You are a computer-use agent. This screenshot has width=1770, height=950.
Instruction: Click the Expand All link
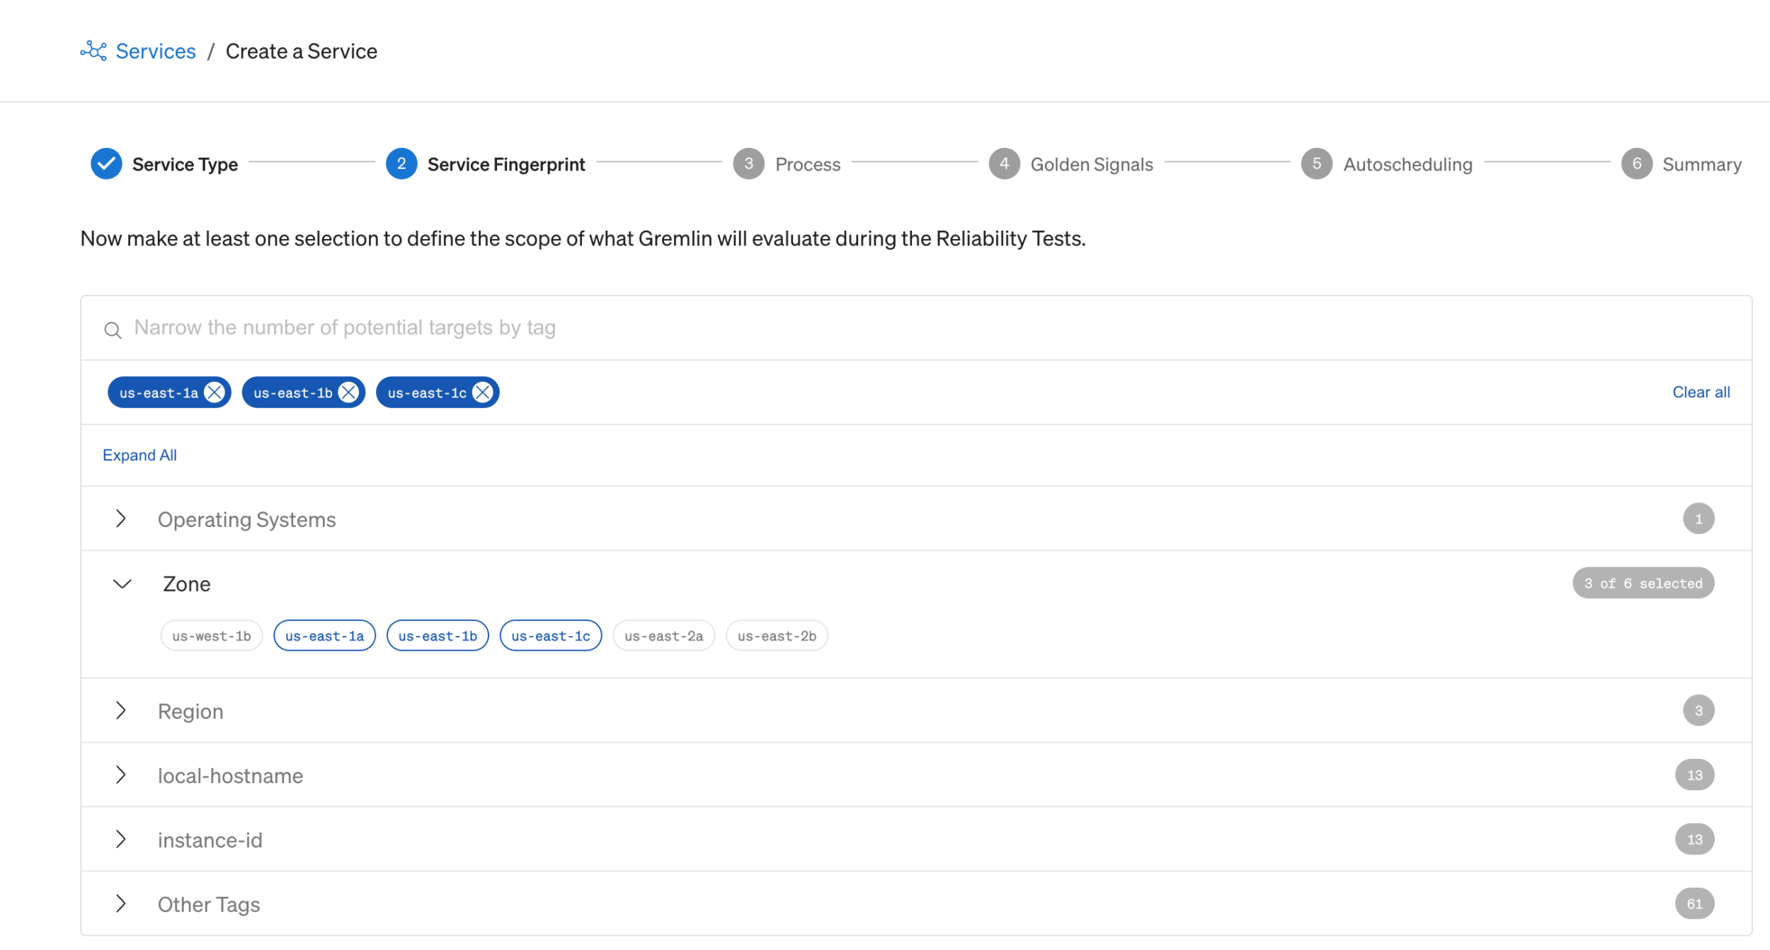tap(139, 455)
